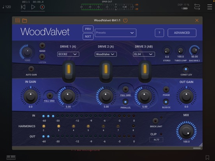This screenshot has width=215, height=161.
Task: Expand the Presets dropdown
Action: (115, 33)
